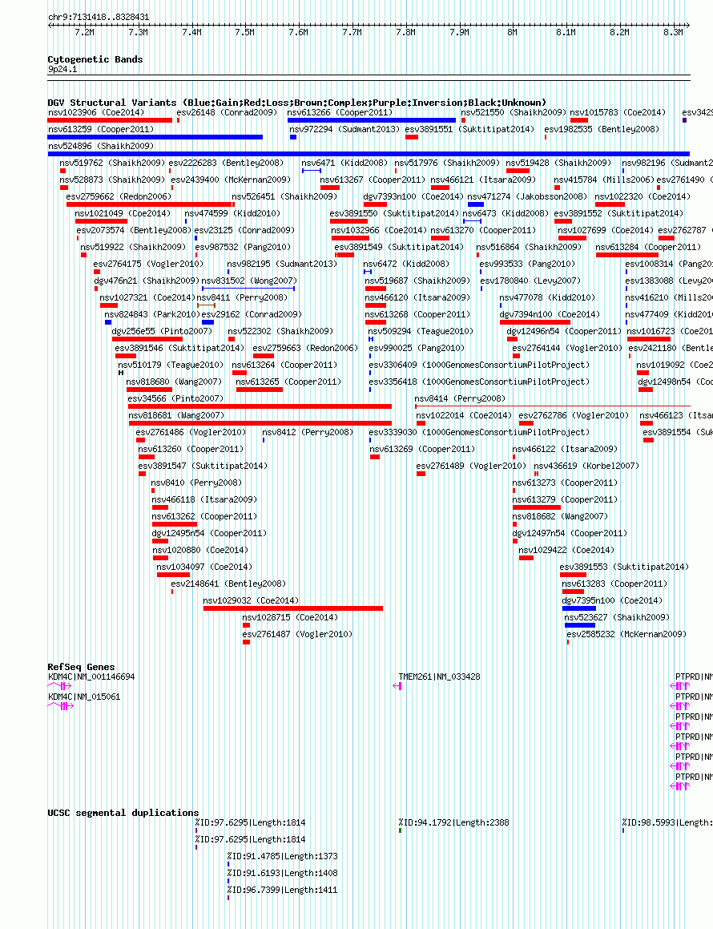Select the nsv613259 (Cooper2011) label
The image size is (713, 929).
(x=101, y=128)
